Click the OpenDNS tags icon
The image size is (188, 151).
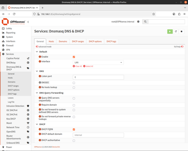(x=28, y=132)
